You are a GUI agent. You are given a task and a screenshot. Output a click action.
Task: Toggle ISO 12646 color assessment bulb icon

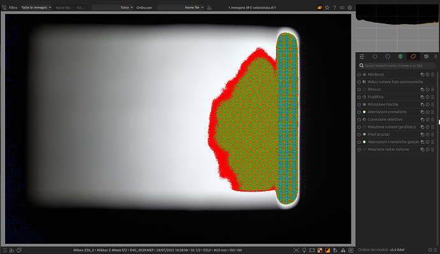(x=304, y=250)
